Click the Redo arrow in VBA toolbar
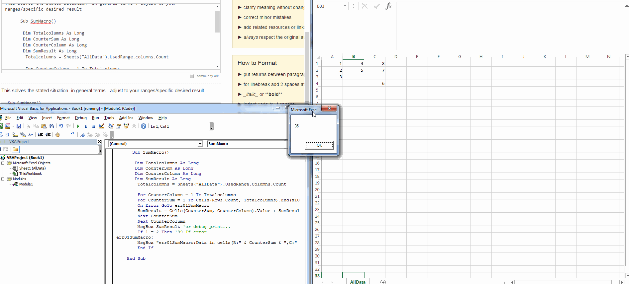629x284 pixels. (68, 126)
